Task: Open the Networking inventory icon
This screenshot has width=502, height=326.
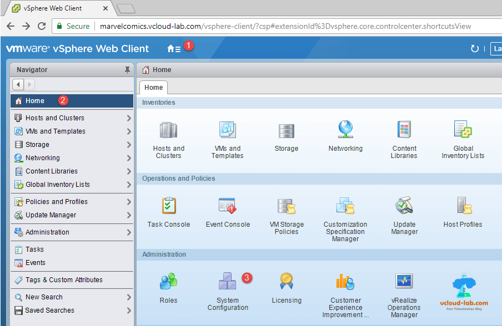Action: 345,130
